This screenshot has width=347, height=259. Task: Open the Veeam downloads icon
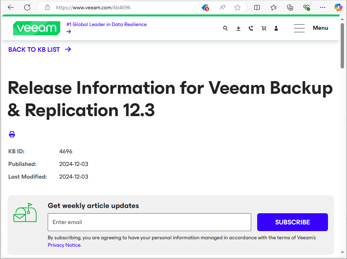[238, 28]
